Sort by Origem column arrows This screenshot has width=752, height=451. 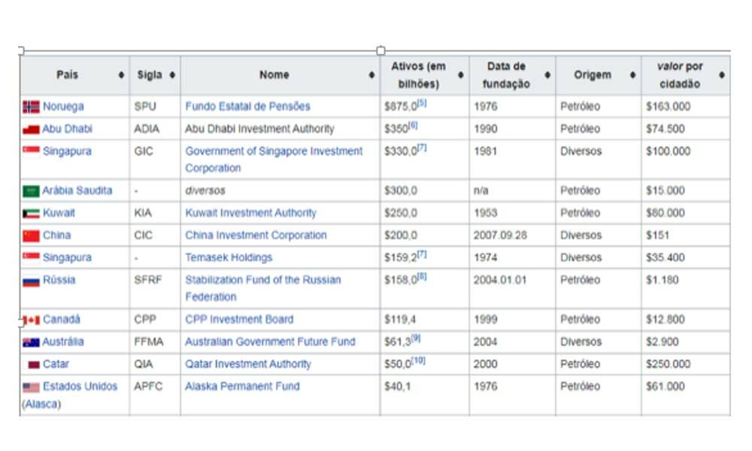tap(633, 74)
